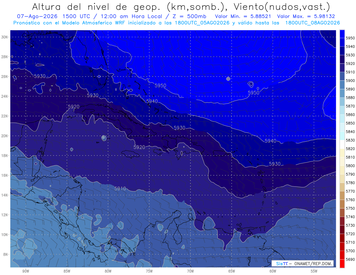Click 'Valor Min. = 5.88521'

click(243, 16)
